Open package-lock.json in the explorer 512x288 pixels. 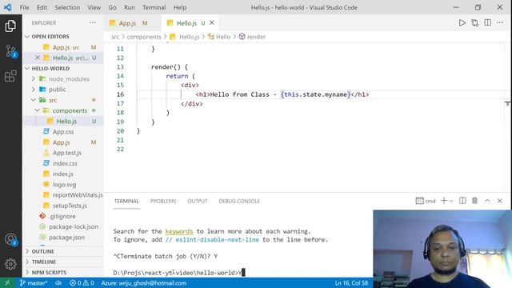click(63, 226)
